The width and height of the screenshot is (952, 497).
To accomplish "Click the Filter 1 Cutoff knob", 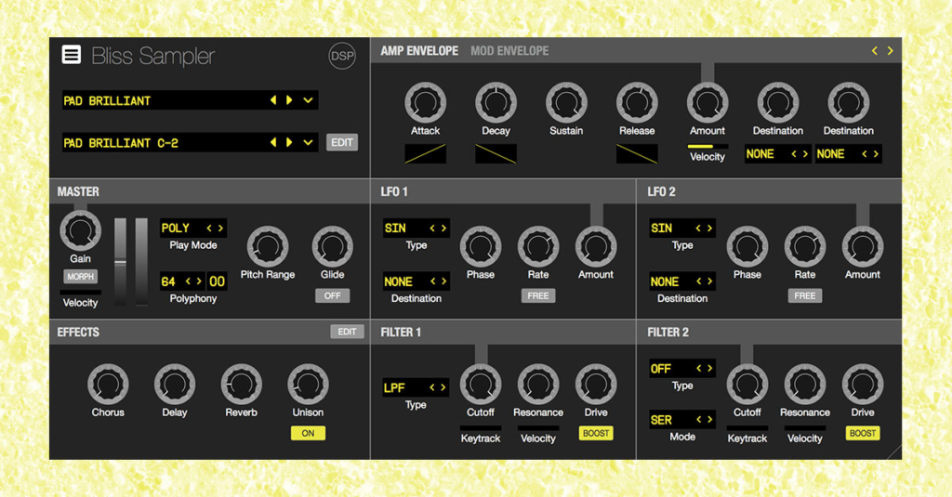I will [481, 384].
